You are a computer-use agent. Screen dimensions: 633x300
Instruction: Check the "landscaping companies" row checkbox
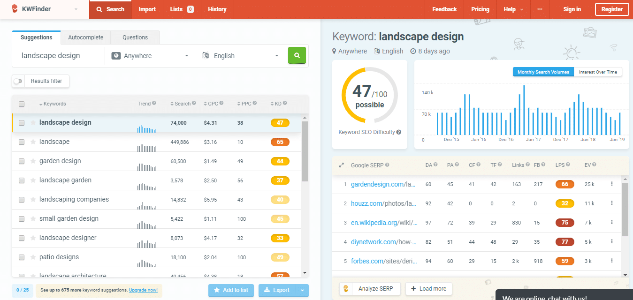click(x=22, y=200)
